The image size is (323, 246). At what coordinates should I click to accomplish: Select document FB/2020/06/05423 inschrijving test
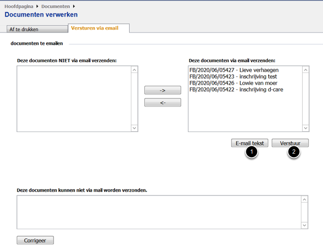point(233,76)
